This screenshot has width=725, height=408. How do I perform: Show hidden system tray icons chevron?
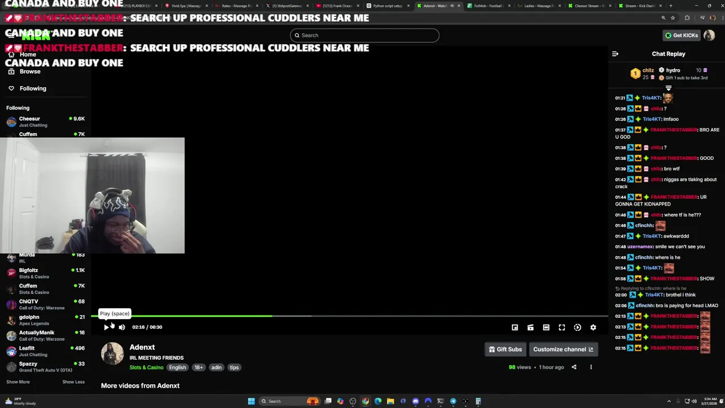(670, 401)
